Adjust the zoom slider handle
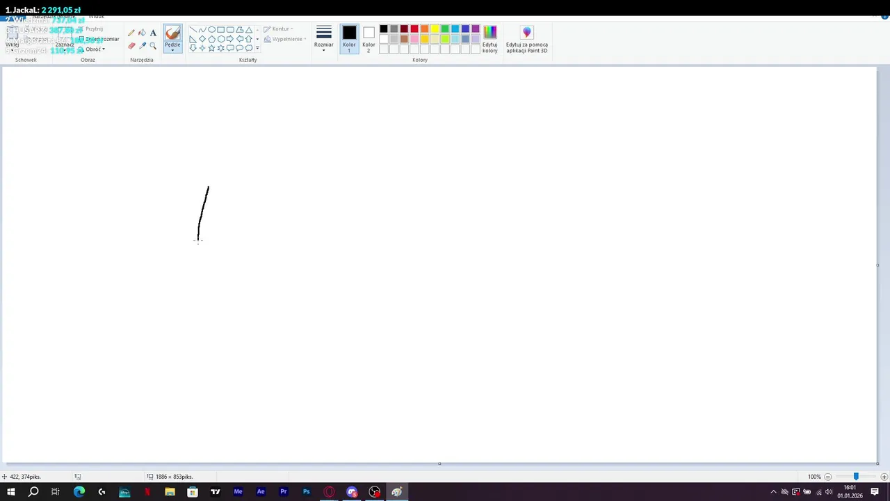 [x=856, y=477]
